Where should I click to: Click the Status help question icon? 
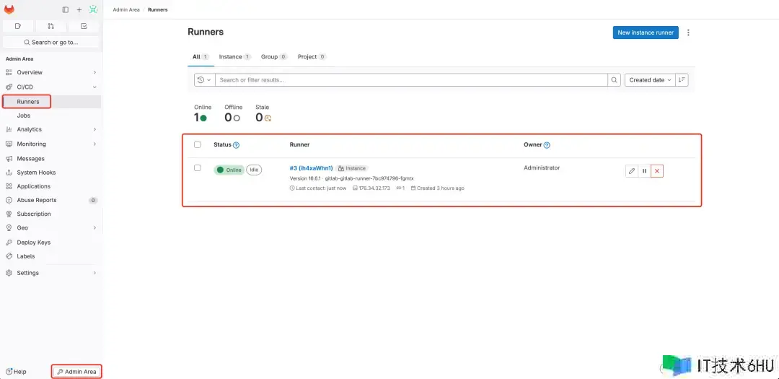[236, 145]
